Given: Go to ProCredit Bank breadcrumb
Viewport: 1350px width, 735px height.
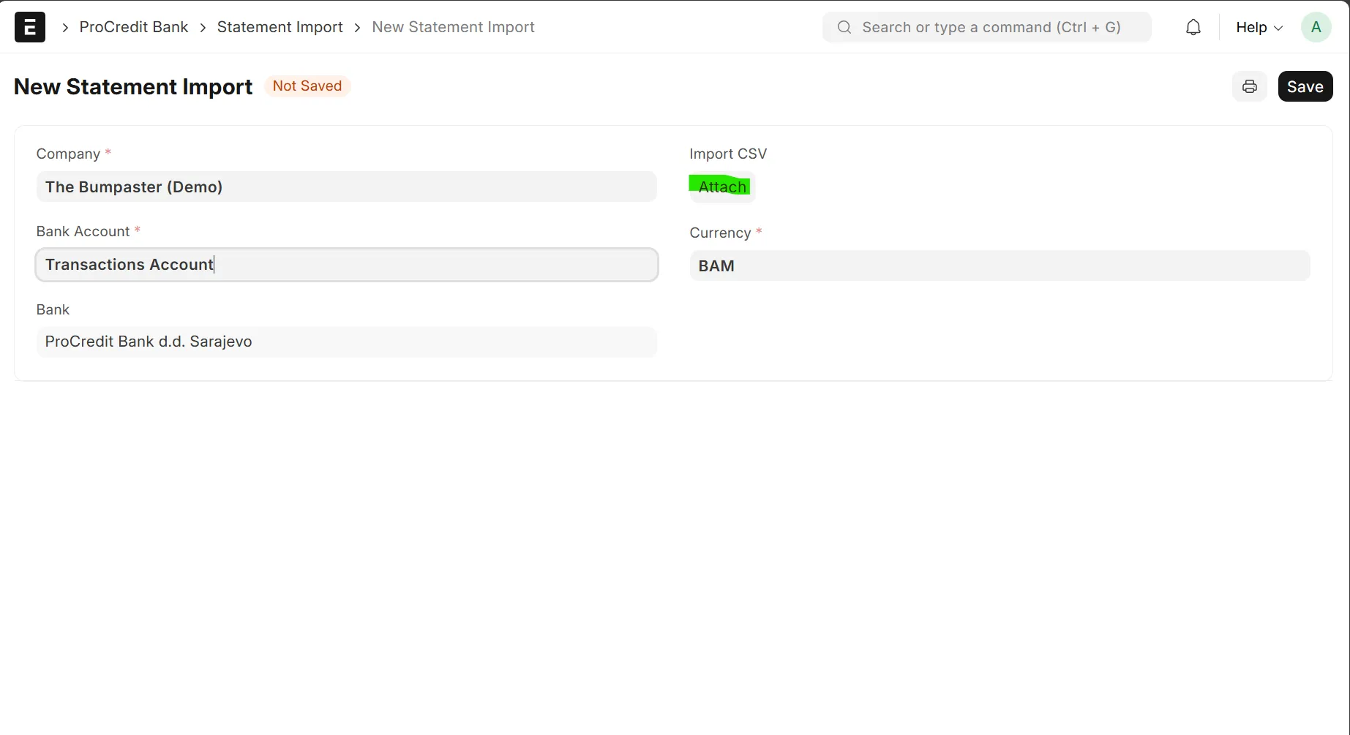Looking at the screenshot, I should pos(134,27).
